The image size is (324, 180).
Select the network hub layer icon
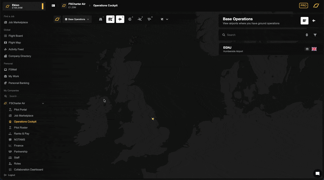click(140, 19)
